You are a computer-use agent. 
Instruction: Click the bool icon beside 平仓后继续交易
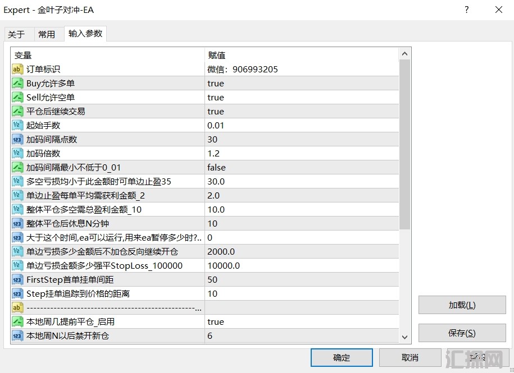coord(17,111)
